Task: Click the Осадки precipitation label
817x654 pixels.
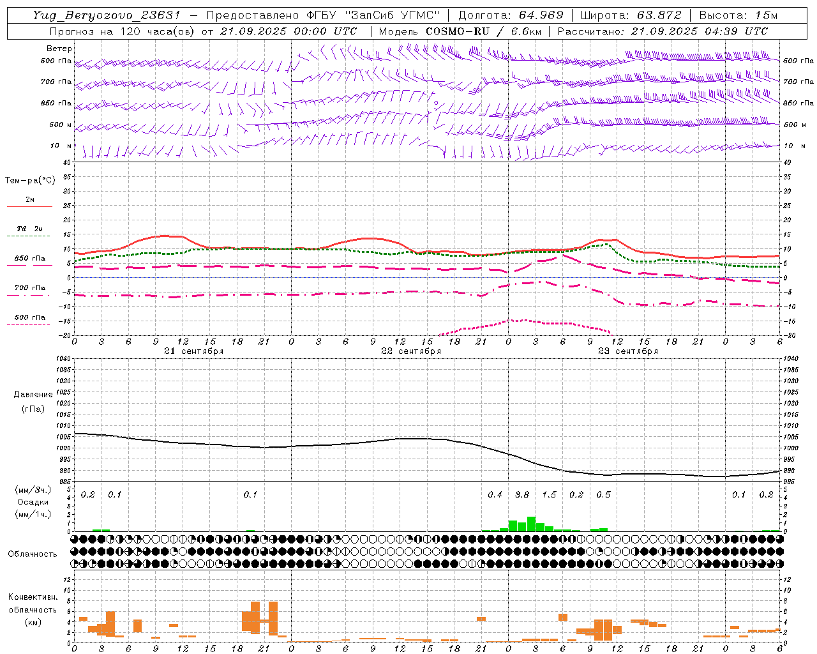Action: [33, 502]
